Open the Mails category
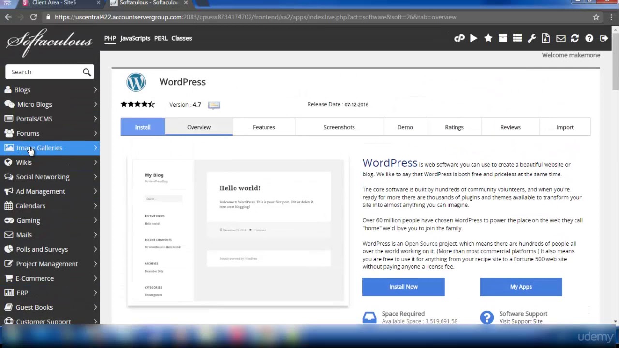 pyautogui.click(x=50, y=235)
